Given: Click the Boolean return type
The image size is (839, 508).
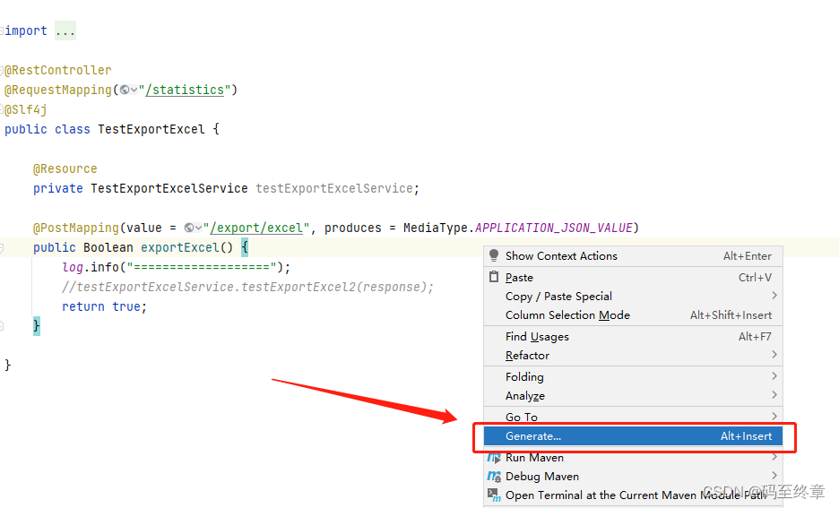Looking at the screenshot, I should pyautogui.click(x=108, y=247).
